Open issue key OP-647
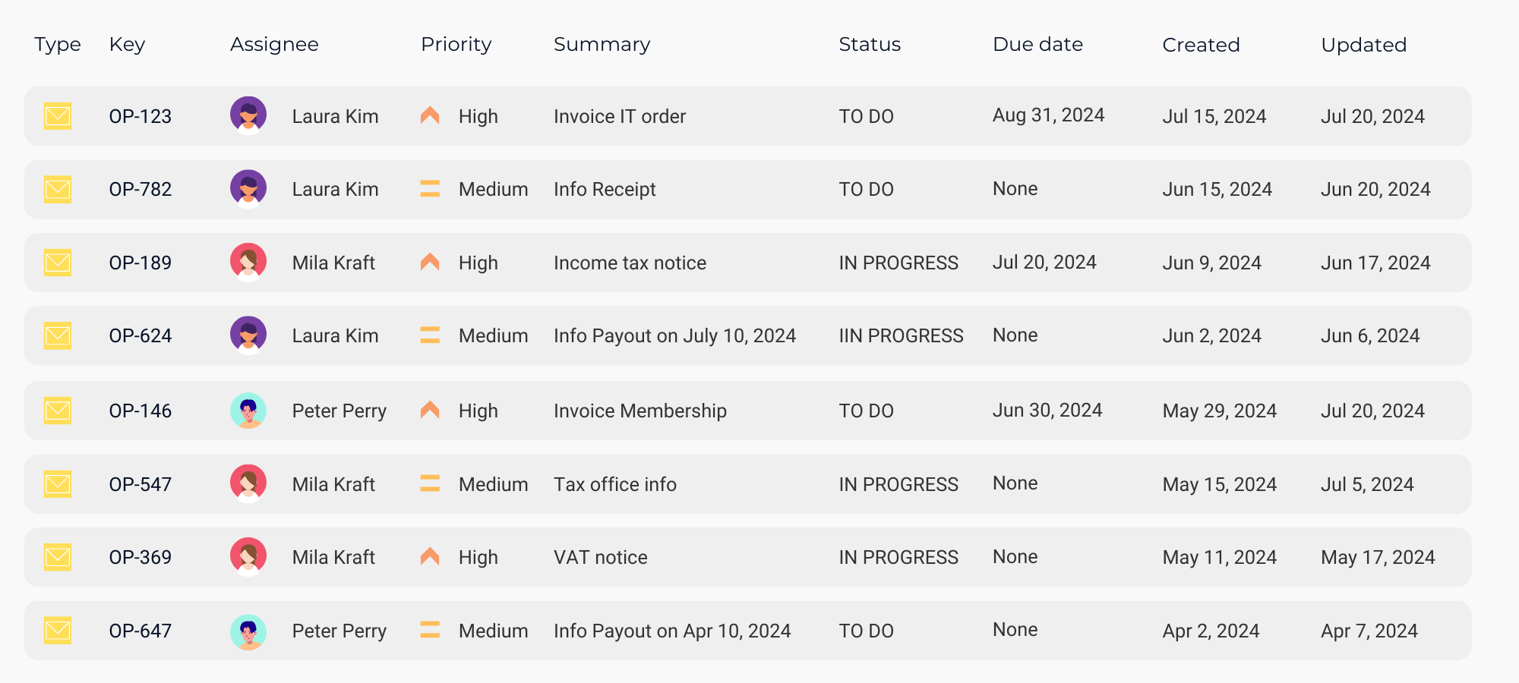Image resolution: width=1519 pixels, height=683 pixels. pyautogui.click(x=141, y=631)
